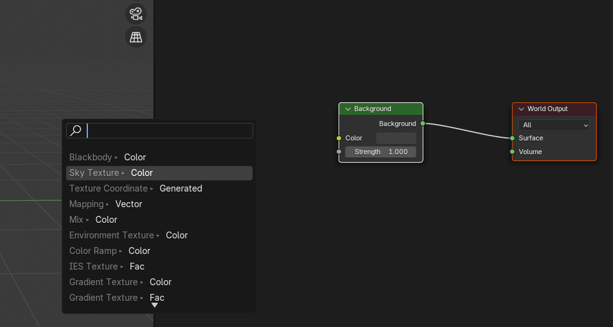The height and width of the screenshot is (327, 613).
Task: Pick Environment Texture Color option
Action: click(x=159, y=235)
